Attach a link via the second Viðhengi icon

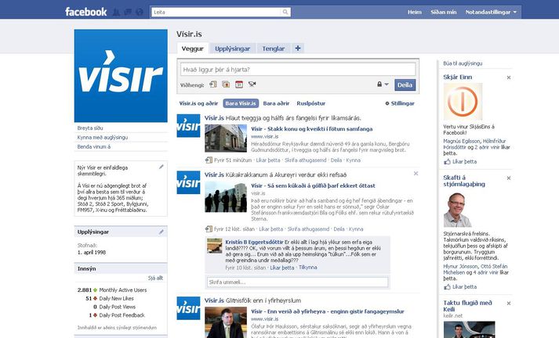226,84
